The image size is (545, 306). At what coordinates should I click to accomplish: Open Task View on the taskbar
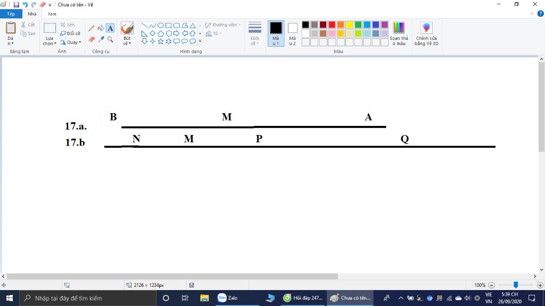point(185,298)
